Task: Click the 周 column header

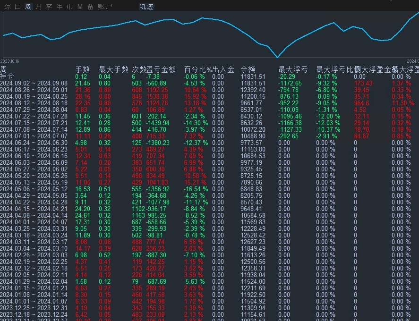Action: (x=3, y=70)
